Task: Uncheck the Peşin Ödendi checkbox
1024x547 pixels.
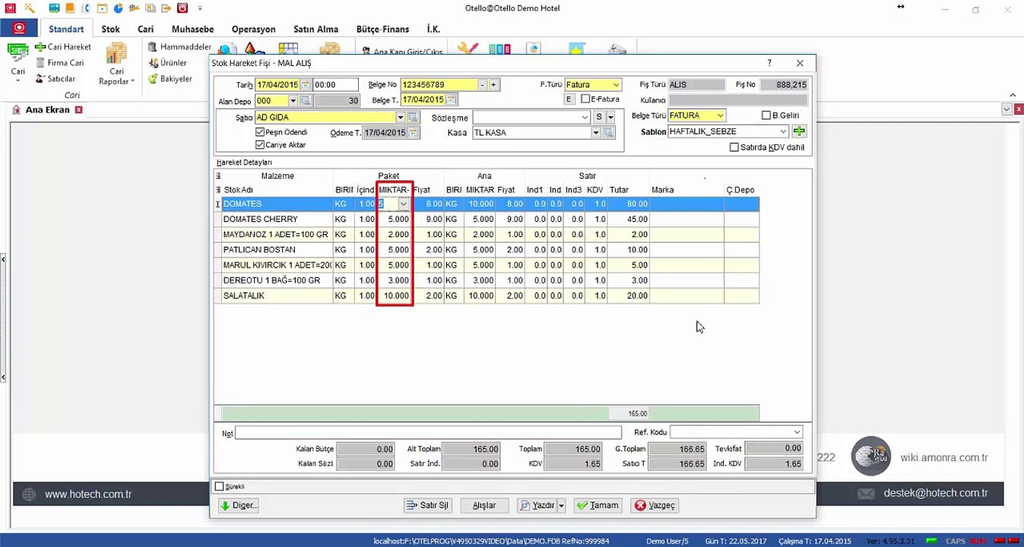Action: [x=260, y=132]
